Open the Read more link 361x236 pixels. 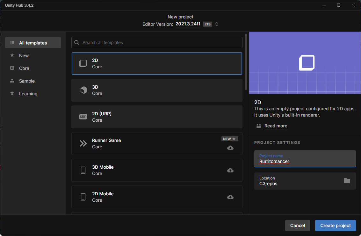(276, 126)
